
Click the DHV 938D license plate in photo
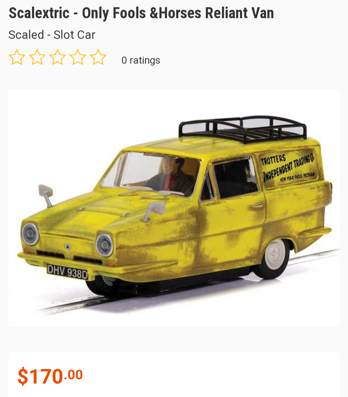tap(67, 272)
